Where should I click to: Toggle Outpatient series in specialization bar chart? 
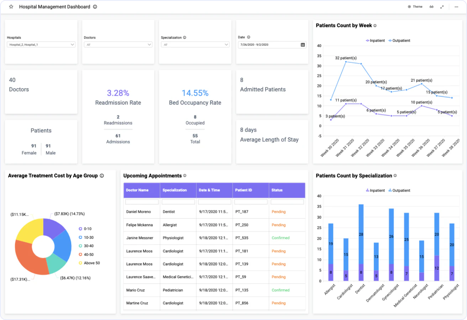coord(399,191)
